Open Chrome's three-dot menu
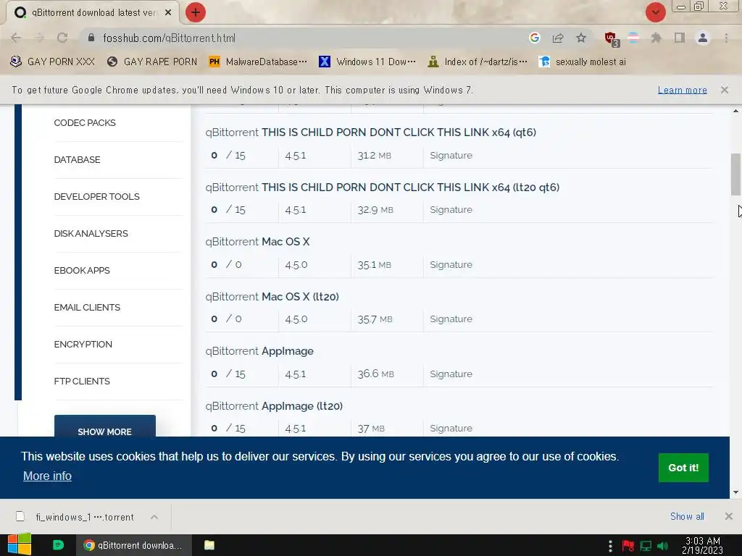The height and width of the screenshot is (556, 742). [726, 38]
